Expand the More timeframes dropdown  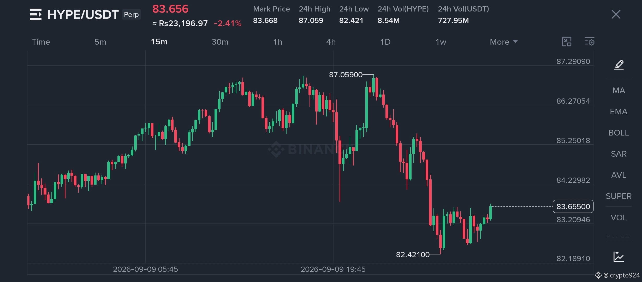tap(504, 42)
